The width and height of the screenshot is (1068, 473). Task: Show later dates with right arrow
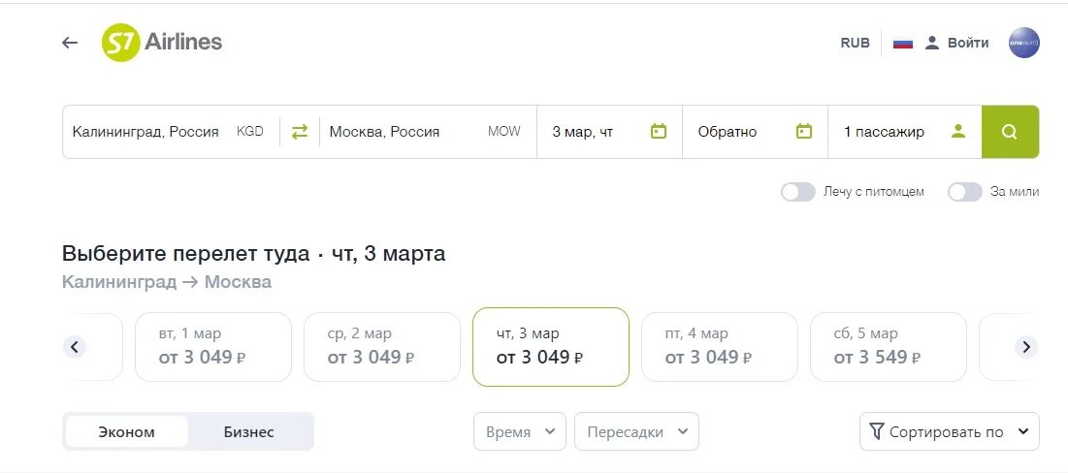coord(1025,347)
